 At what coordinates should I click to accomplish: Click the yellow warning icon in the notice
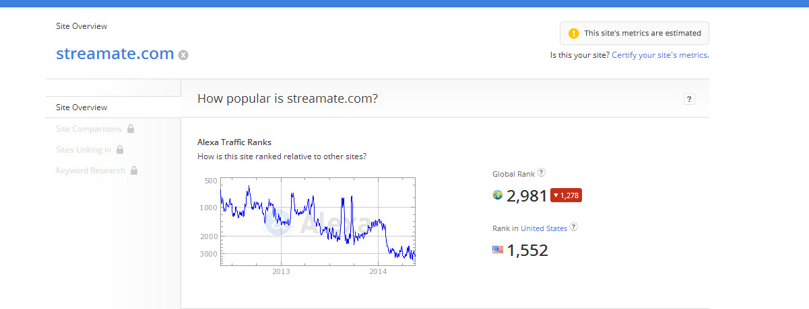coord(573,33)
